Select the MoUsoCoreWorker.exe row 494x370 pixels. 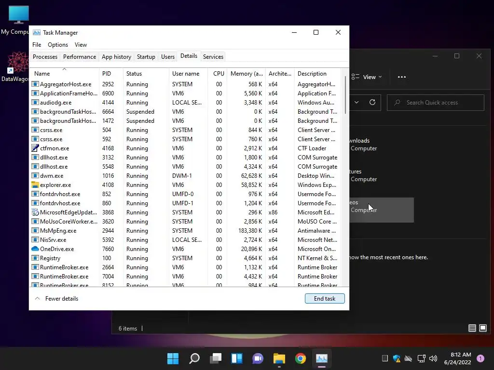[186, 222]
